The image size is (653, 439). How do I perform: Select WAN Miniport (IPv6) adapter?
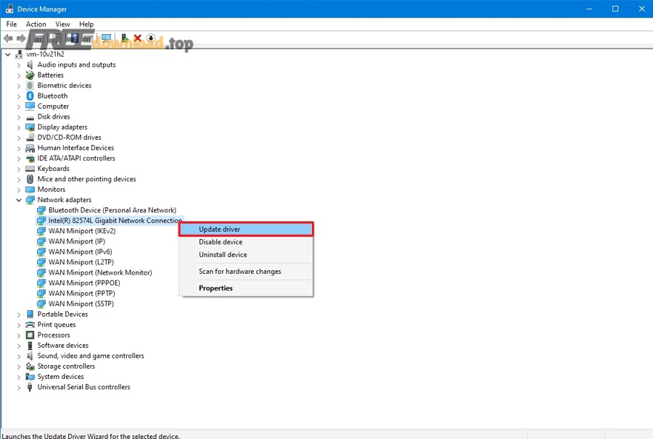pos(80,251)
